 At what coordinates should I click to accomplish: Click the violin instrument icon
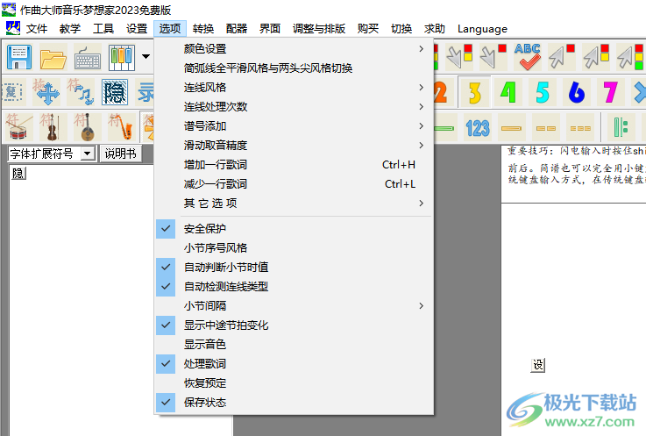click(x=53, y=127)
